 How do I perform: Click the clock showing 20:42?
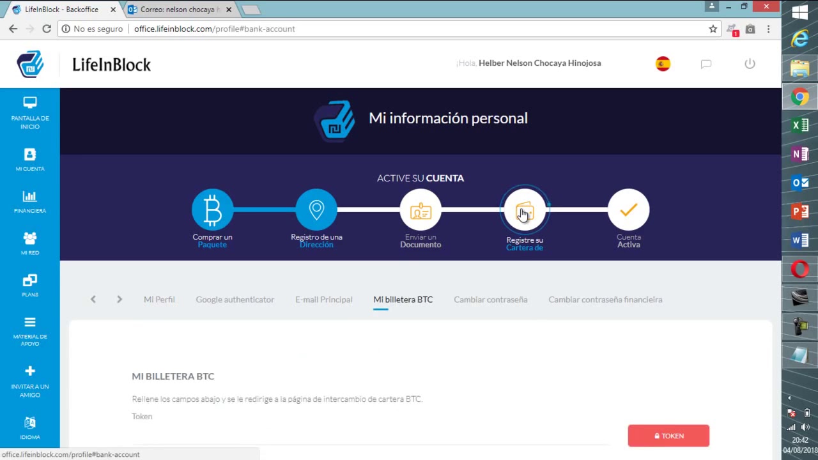[x=800, y=440]
